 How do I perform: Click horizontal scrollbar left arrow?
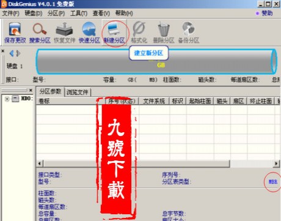(x=40, y=163)
